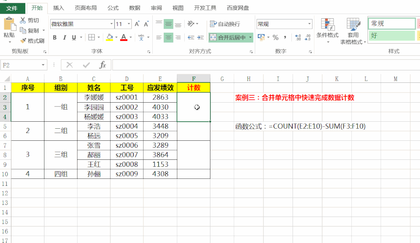The image size is (420, 243).
Task: Apply percent style
Action: point(275,37)
